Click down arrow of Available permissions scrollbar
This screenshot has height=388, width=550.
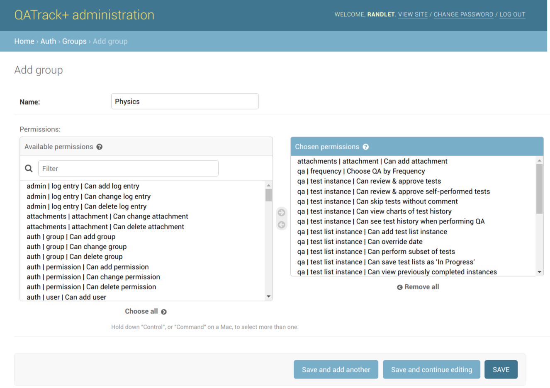[269, 296]
